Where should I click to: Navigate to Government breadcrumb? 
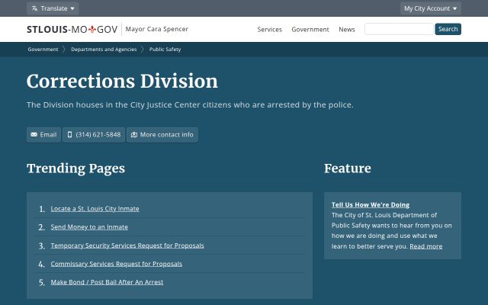43,49
